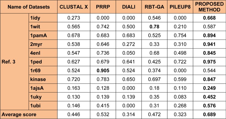
Task: Select the PRRP column header
Action: click(x=103, y=7)
